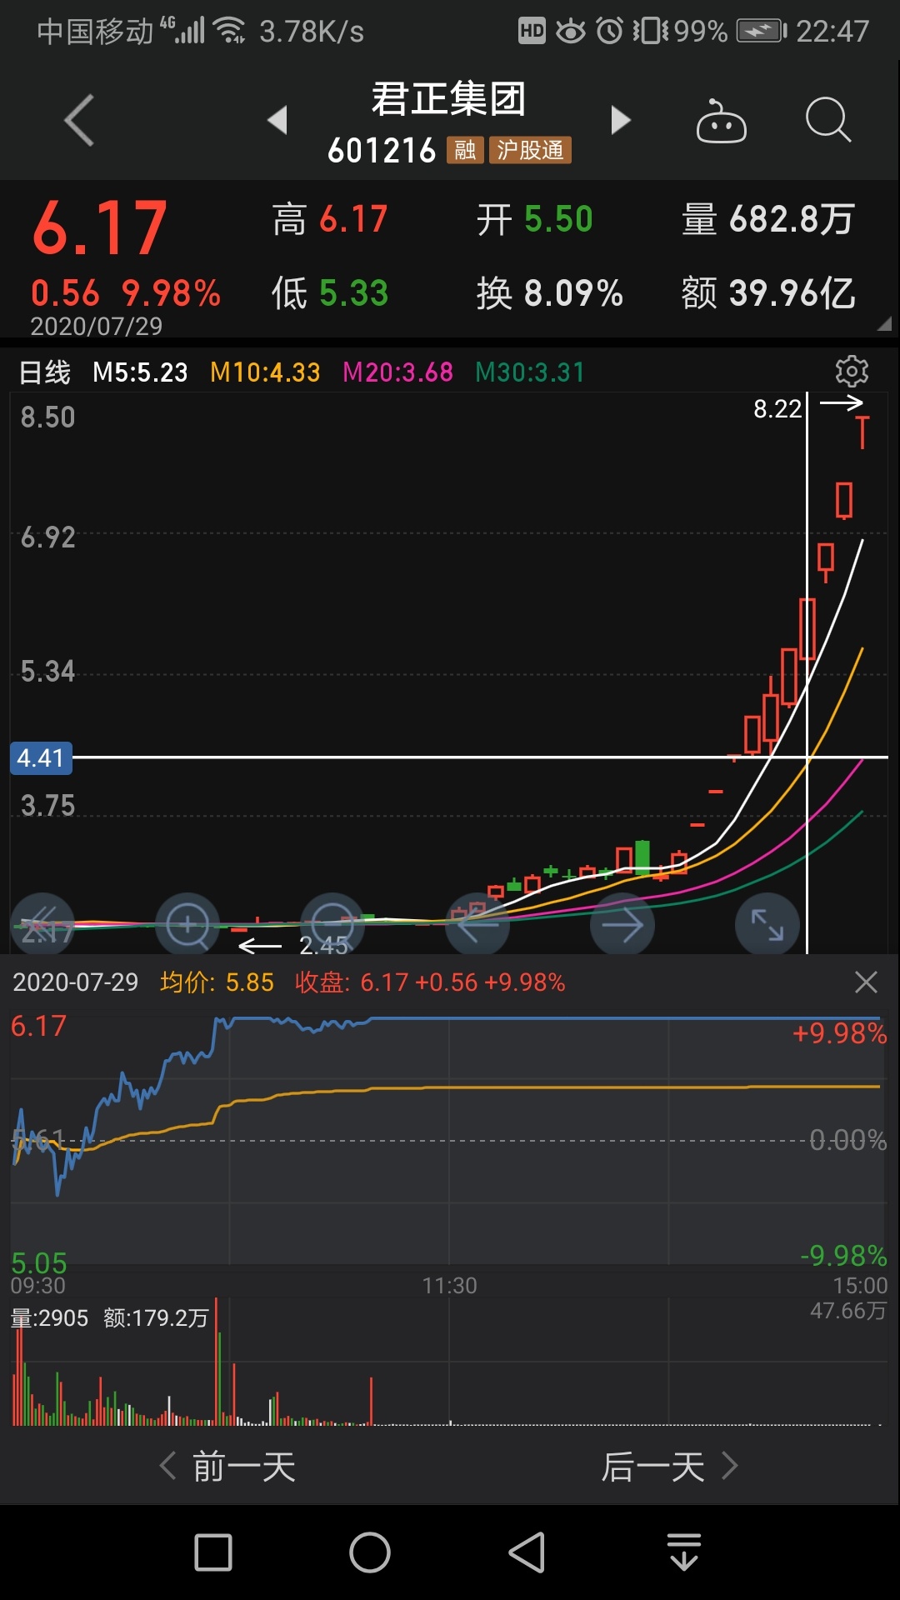
Task: Tap the Android home circle button
Action: point(370,1552)
